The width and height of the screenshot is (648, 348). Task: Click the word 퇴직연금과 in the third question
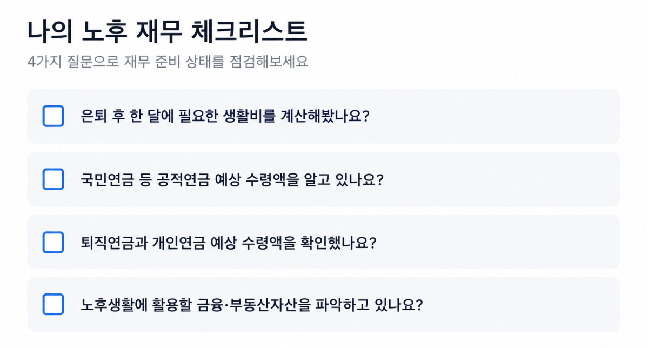pos(114,242)
